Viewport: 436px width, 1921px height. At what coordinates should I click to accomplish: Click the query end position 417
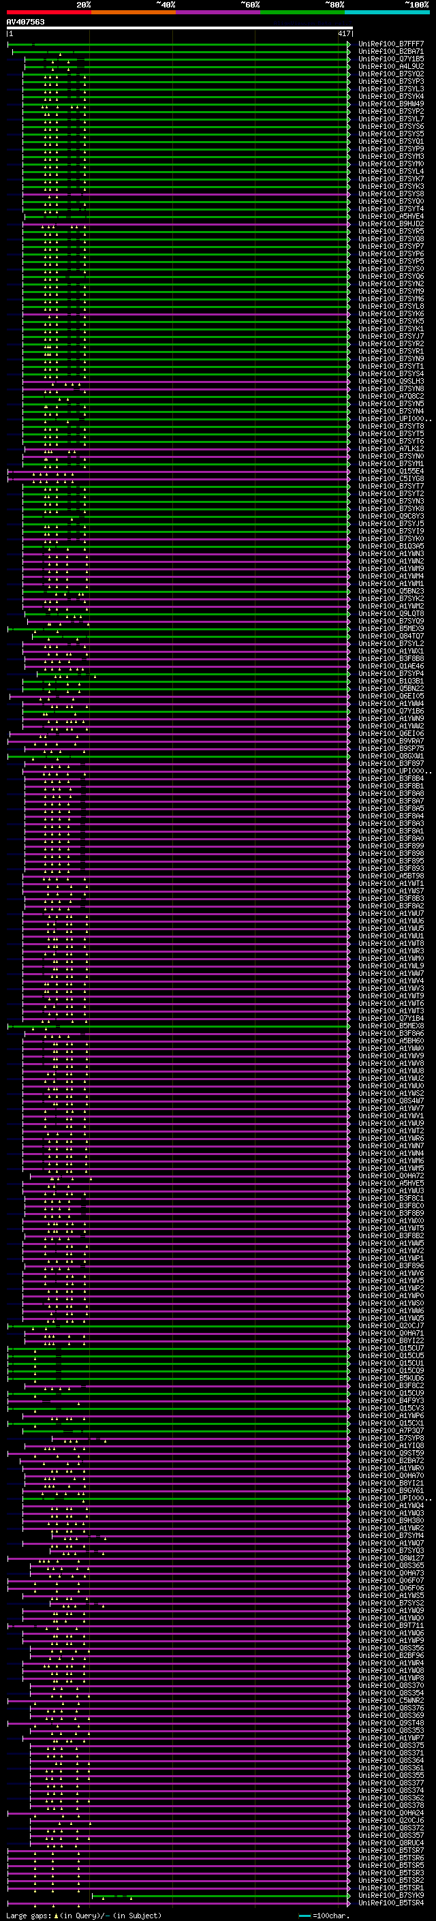coord(343,33)
